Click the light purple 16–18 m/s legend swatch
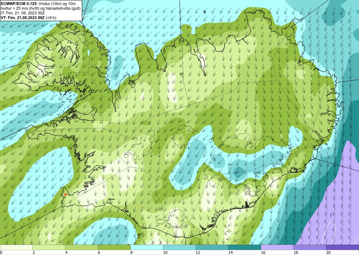The image size is (359, 255). point(277,247)
